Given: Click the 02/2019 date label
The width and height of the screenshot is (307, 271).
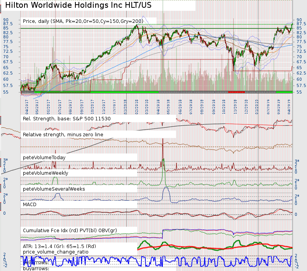Looking at the screenshot, I should coord(268,107).
